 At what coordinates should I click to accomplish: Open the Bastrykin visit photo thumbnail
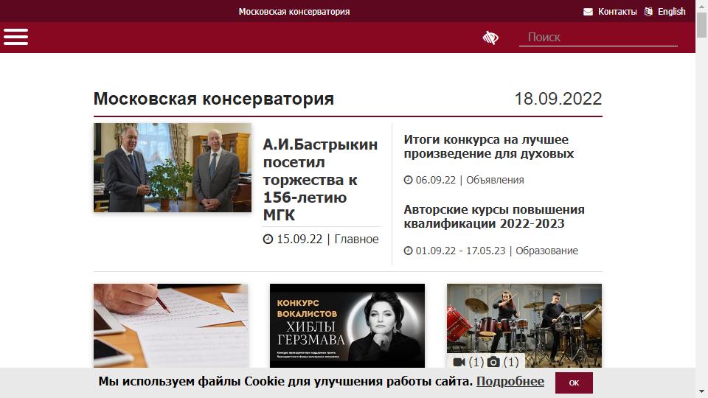[173, 167]
